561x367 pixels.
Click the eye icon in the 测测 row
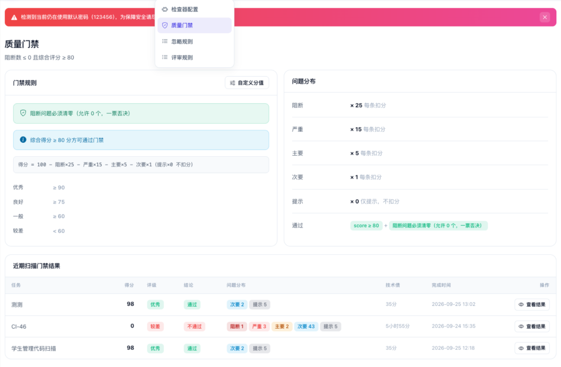(x=521, y=305)
